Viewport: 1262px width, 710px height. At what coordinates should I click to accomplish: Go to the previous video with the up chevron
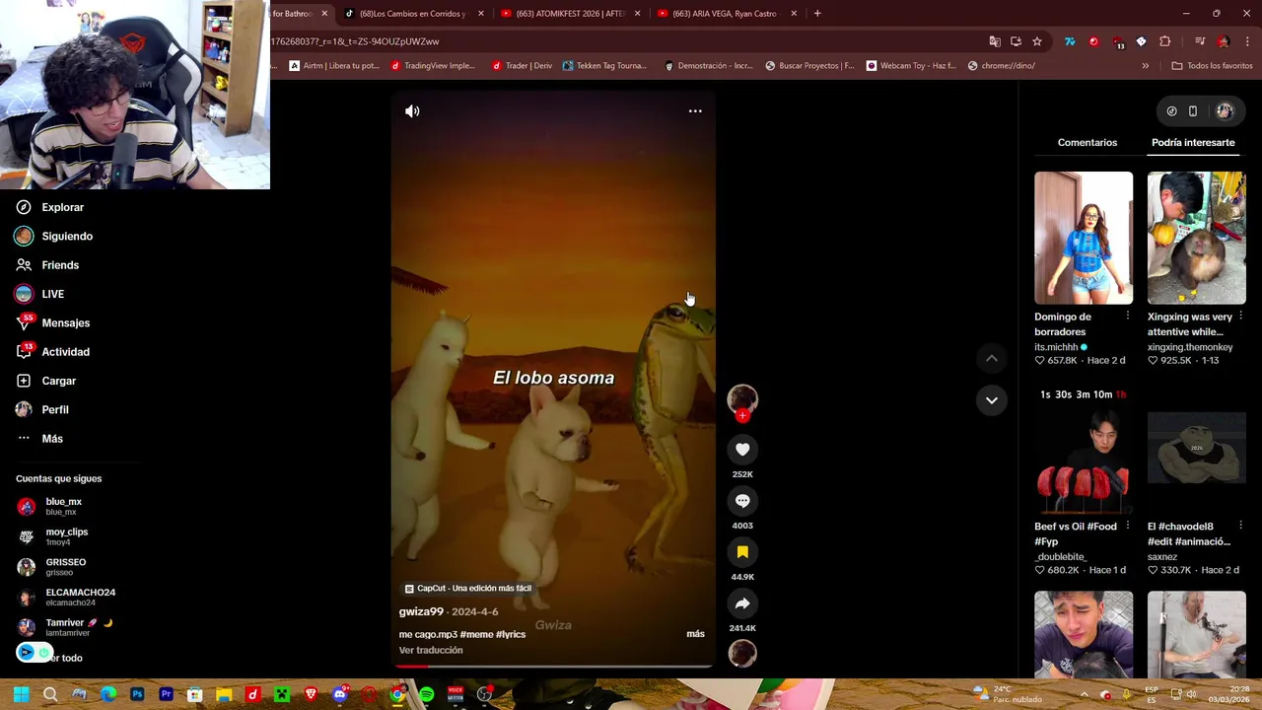(992, 359)
